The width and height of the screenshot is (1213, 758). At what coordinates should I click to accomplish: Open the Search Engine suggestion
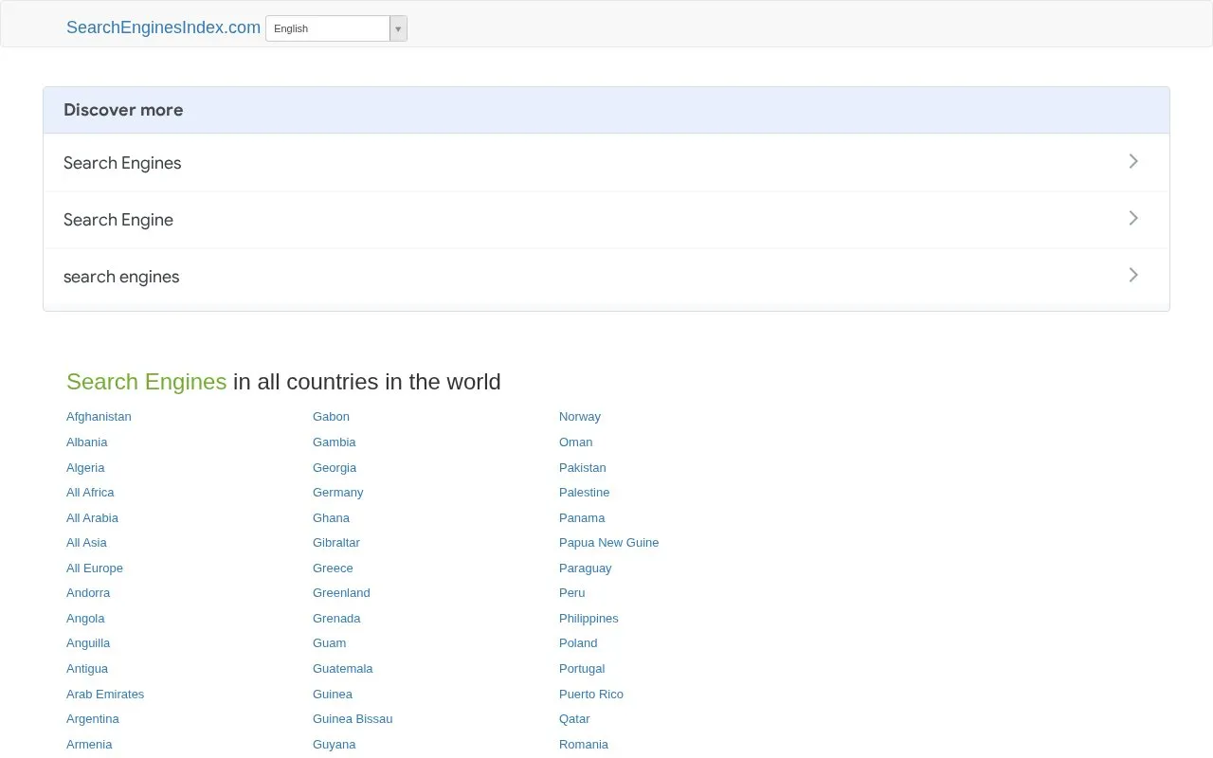606,219
